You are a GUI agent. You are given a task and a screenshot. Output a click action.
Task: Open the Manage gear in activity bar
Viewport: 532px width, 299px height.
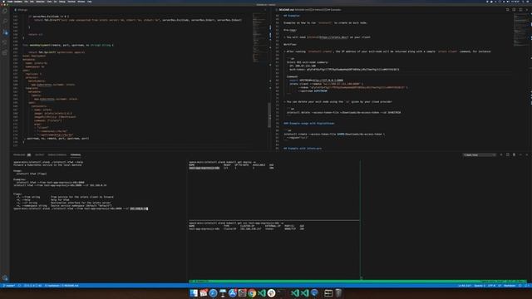5,277
